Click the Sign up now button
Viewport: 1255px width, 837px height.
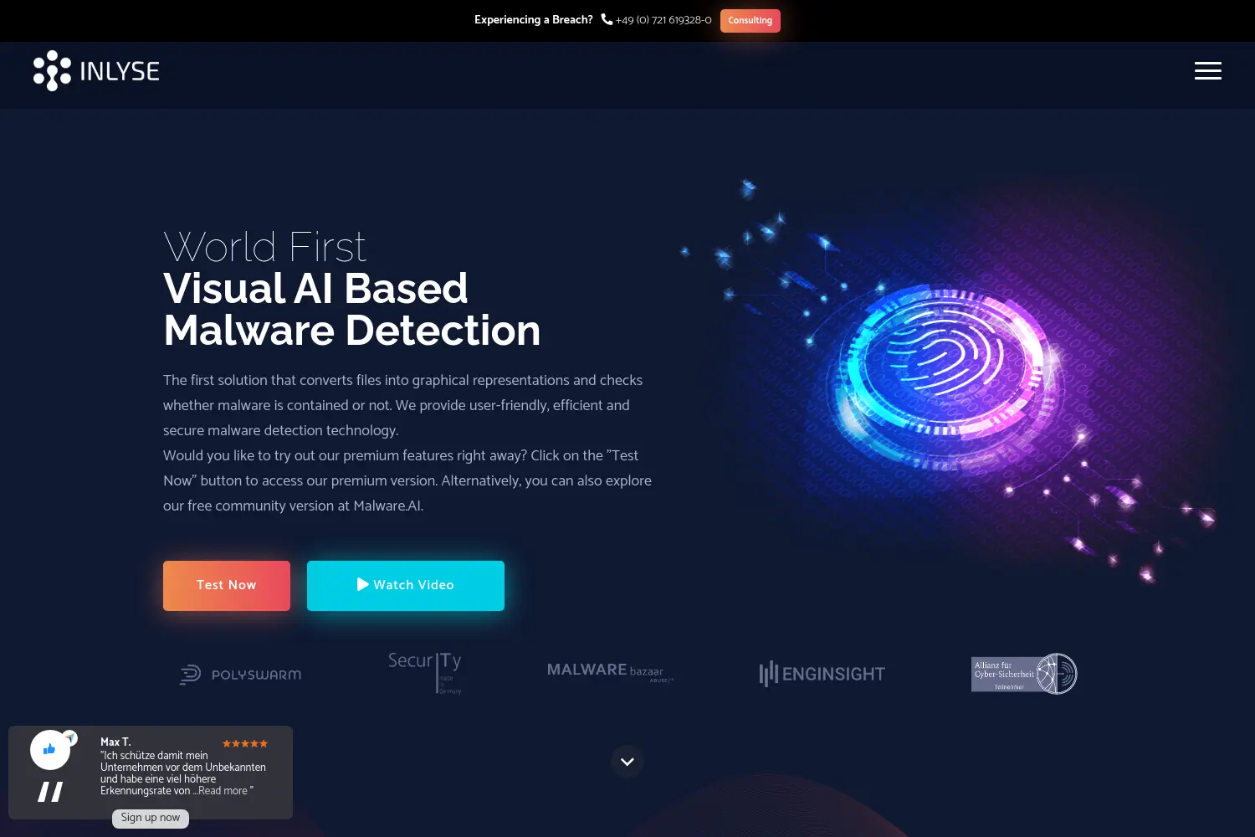[151, 818]
